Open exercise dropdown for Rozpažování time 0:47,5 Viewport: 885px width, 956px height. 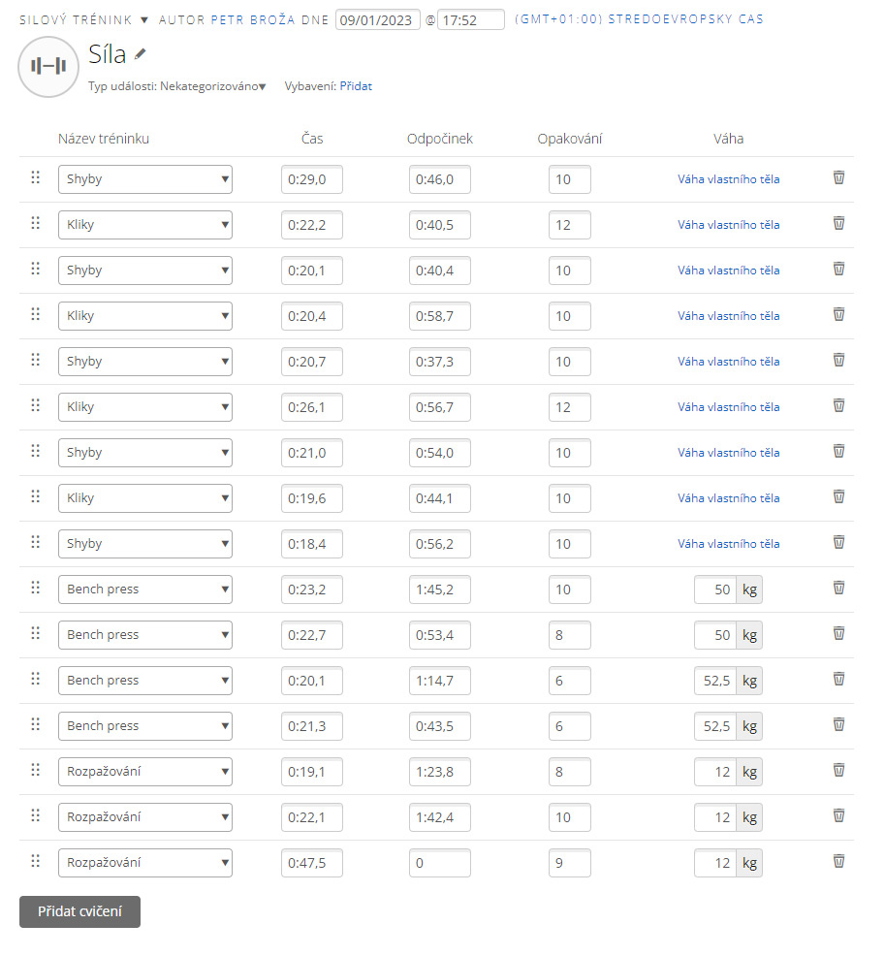click(x=145, y=862)
